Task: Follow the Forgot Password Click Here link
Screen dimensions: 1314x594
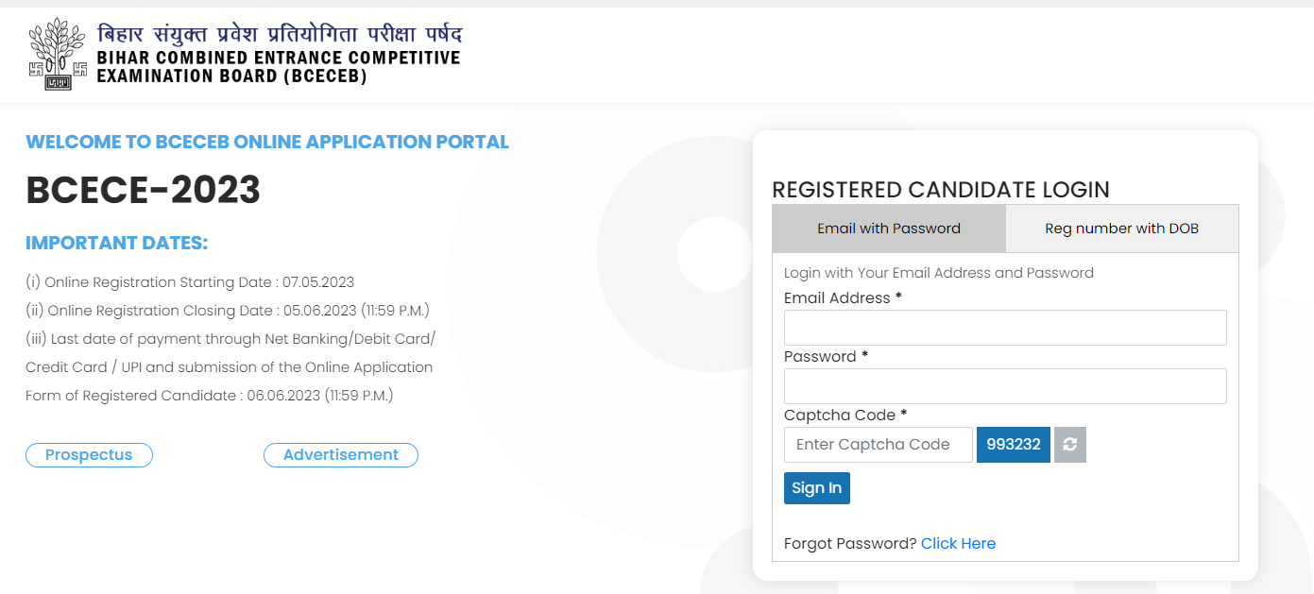Action: (958, 543)
